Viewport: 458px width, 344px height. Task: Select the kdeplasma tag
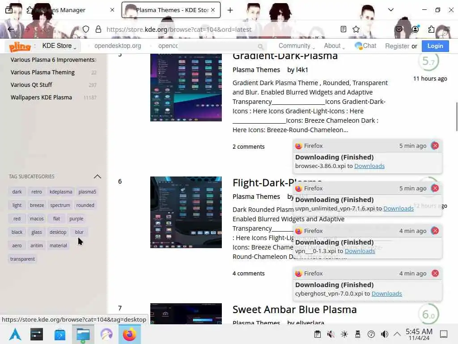[61, 192]
